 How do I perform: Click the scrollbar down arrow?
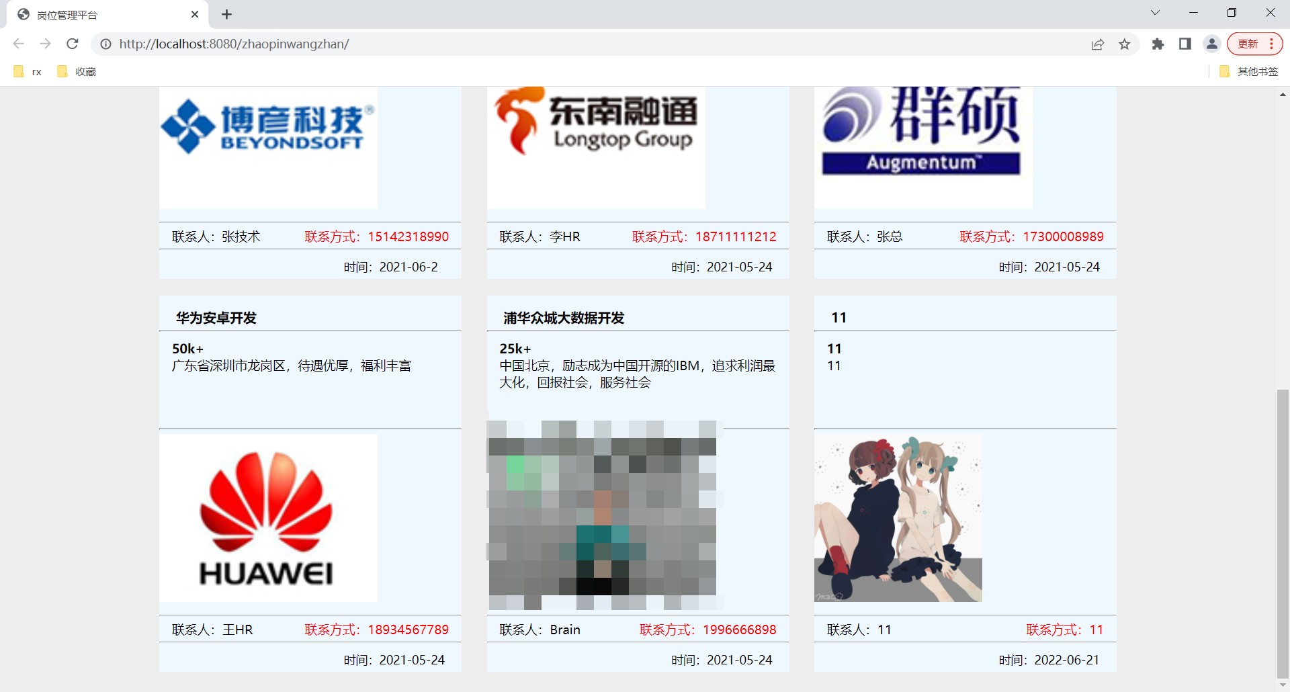pyautogui.click(x=1283, y=685)
